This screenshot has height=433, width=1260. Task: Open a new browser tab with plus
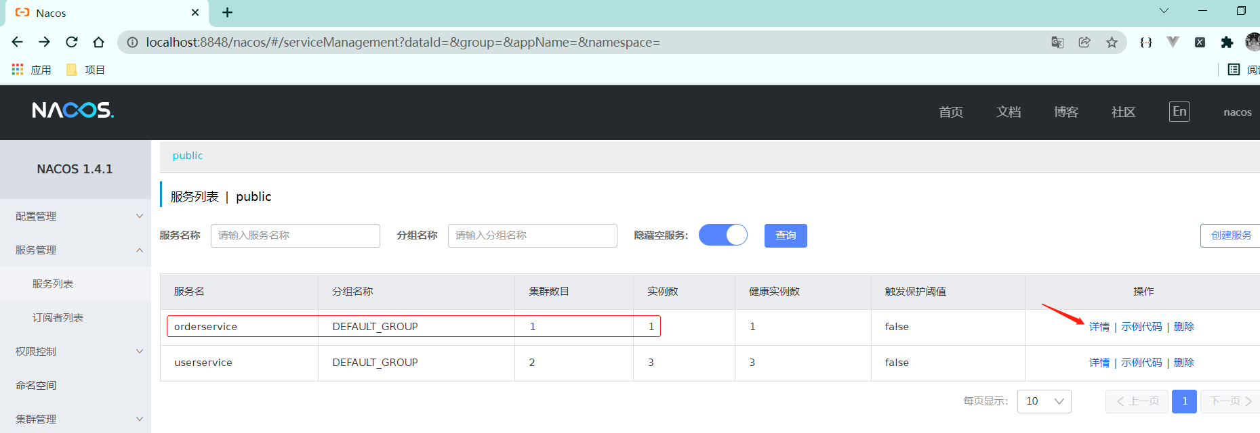(227, 12)
